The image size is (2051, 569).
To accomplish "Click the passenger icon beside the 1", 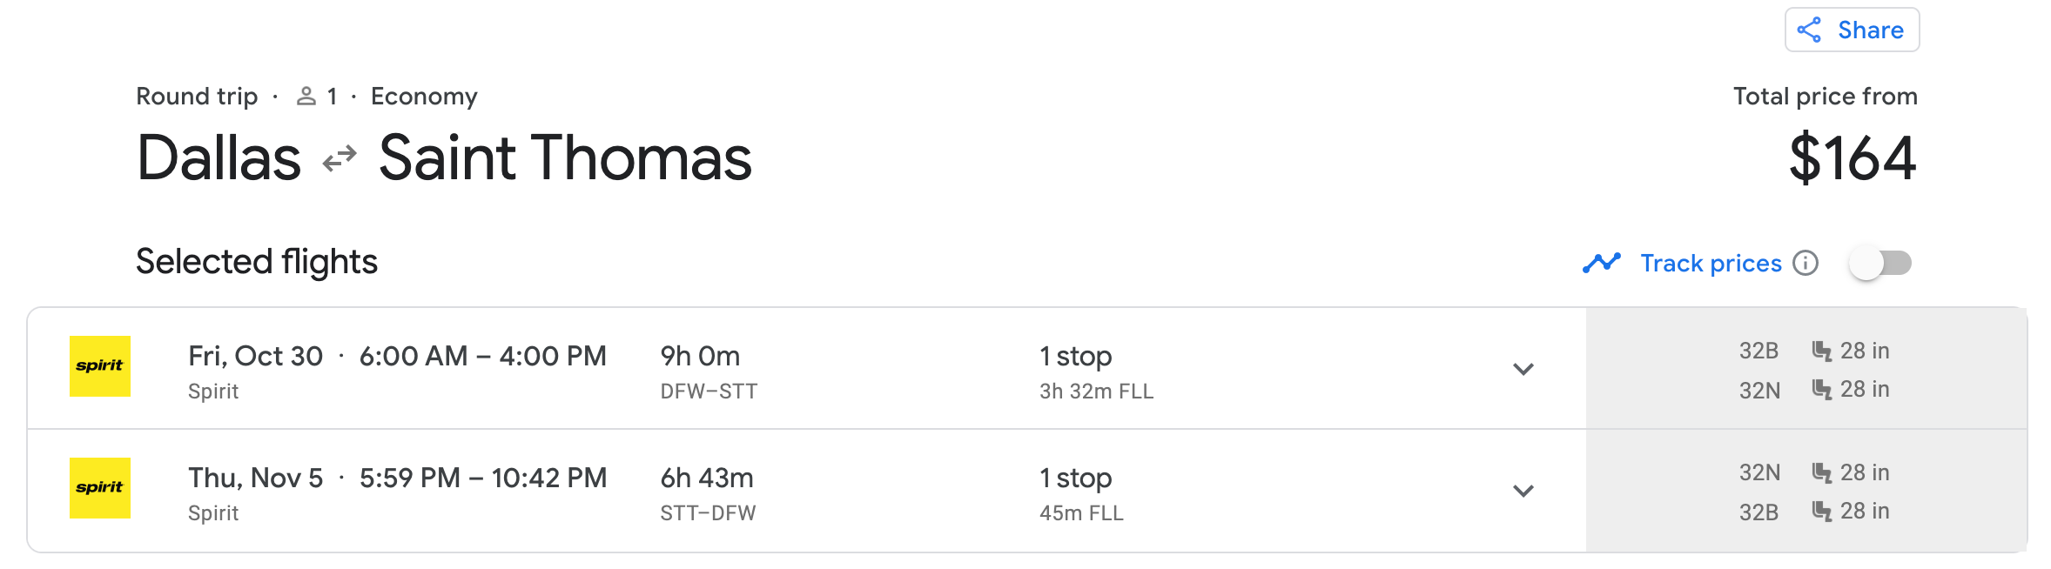I will pos(306,97).
